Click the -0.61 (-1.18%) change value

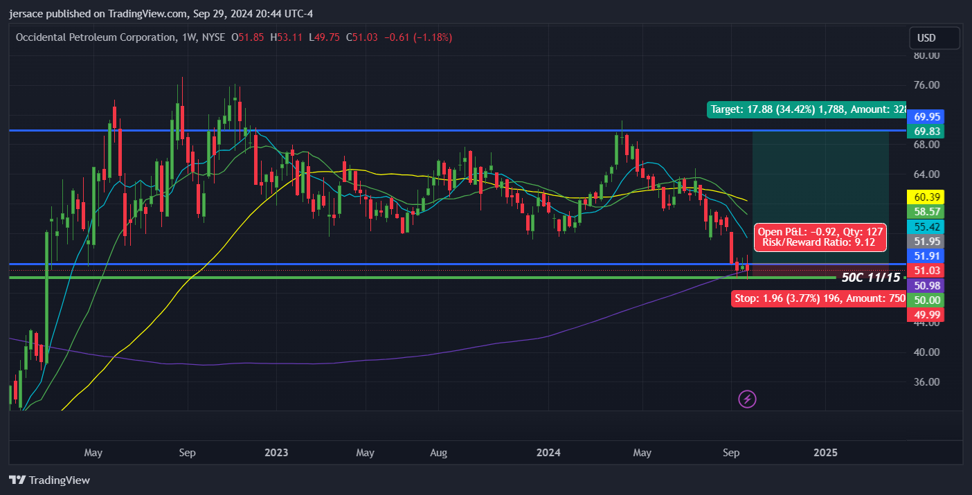tap(417, 37)
